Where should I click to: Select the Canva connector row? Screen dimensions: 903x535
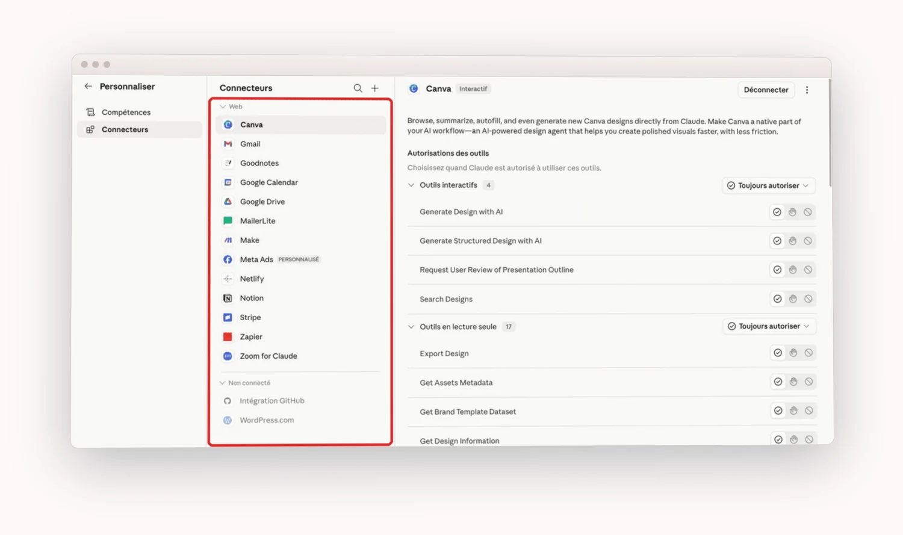click(x=300, y=125)
